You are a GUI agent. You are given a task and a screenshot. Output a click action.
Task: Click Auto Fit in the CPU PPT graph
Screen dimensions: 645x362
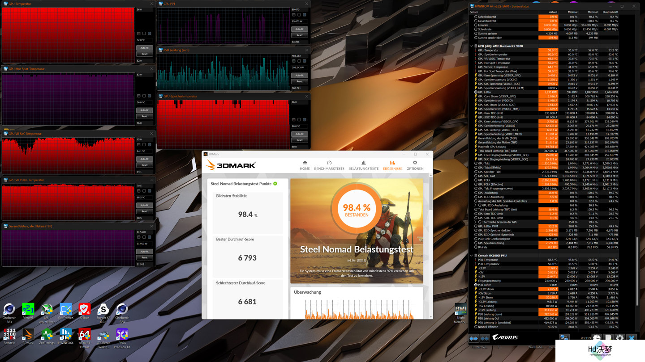coord(300,29)
